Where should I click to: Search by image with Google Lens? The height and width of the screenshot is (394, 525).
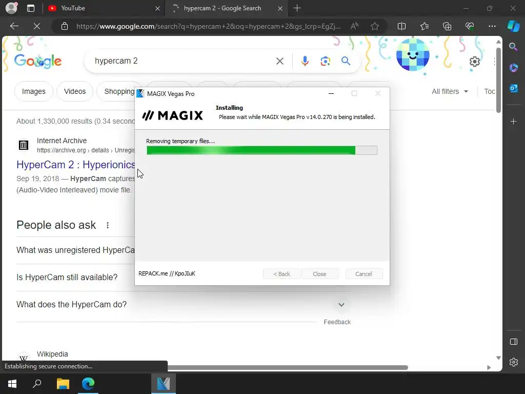(x=325, y=61)
